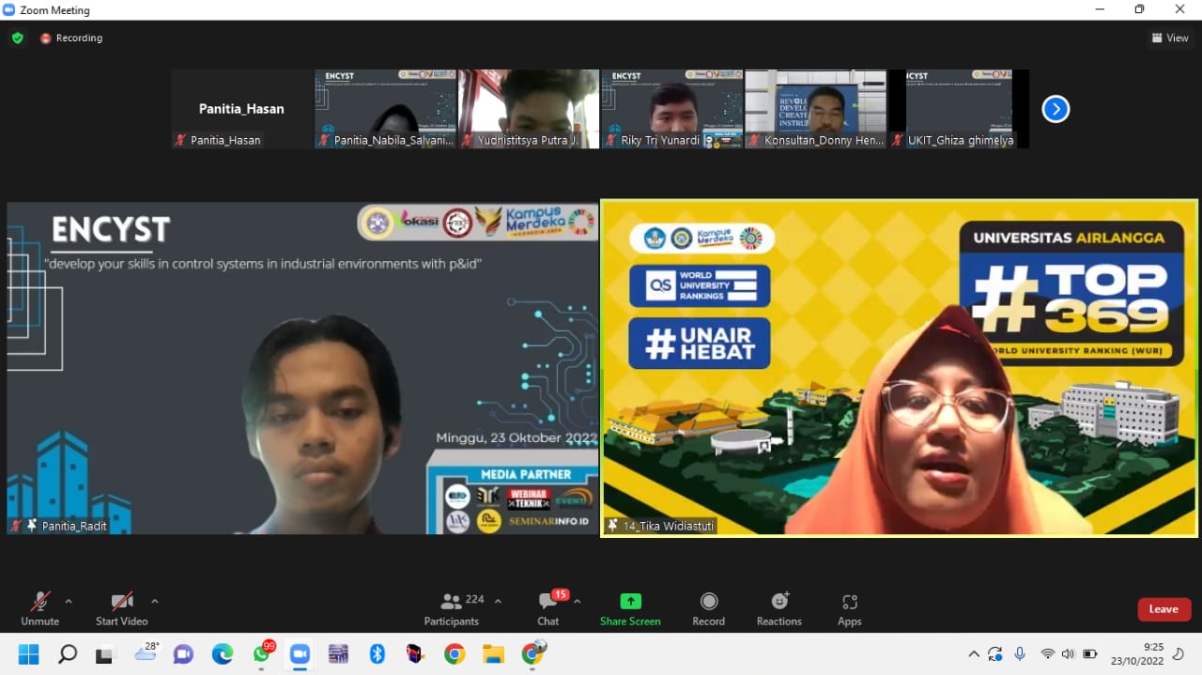Open the weather widget showing 28°

[147, 652]
